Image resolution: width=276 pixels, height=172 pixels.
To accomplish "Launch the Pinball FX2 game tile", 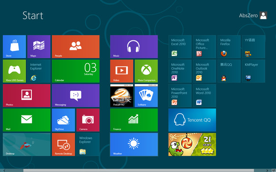I will tap(122, 96).
